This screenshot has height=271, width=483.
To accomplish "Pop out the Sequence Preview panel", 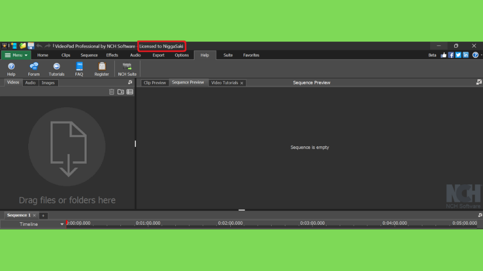I will coord(479,82).
